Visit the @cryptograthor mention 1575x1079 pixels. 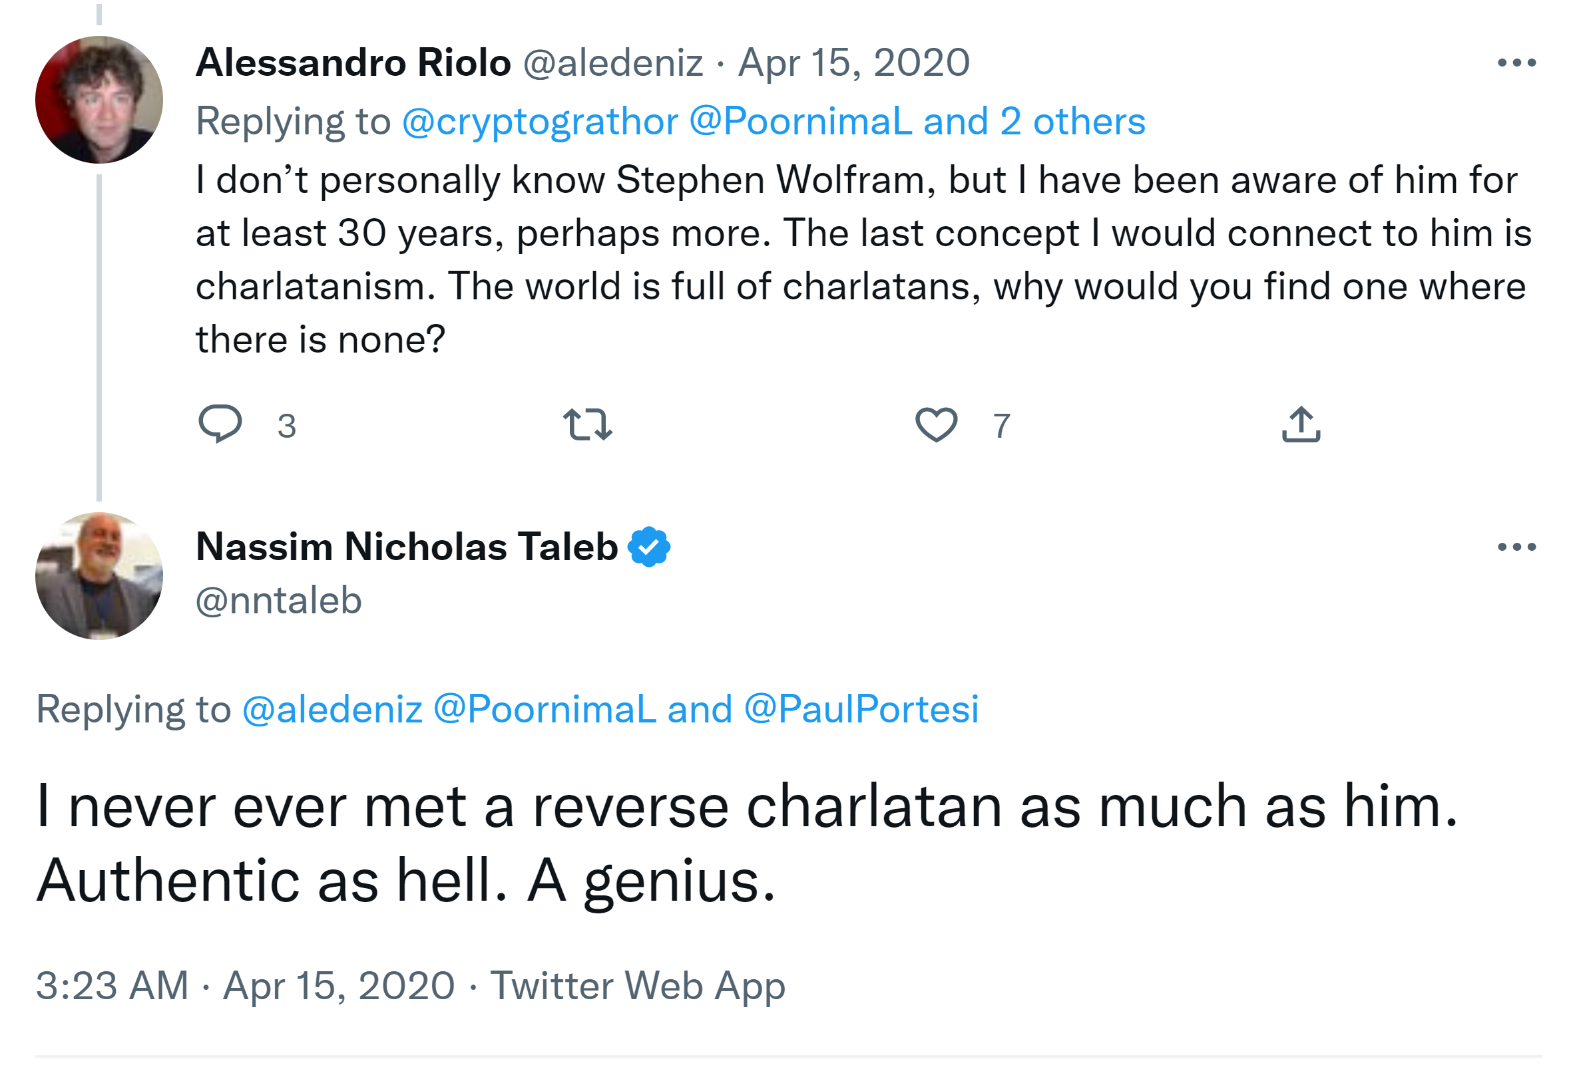(x=540, y=122)
